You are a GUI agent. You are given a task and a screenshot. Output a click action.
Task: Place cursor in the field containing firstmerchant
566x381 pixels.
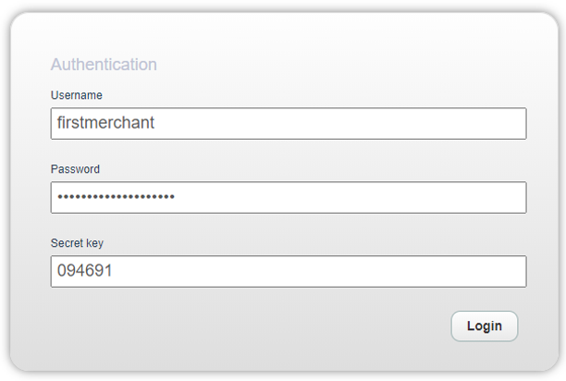click(x=288, y=123)
